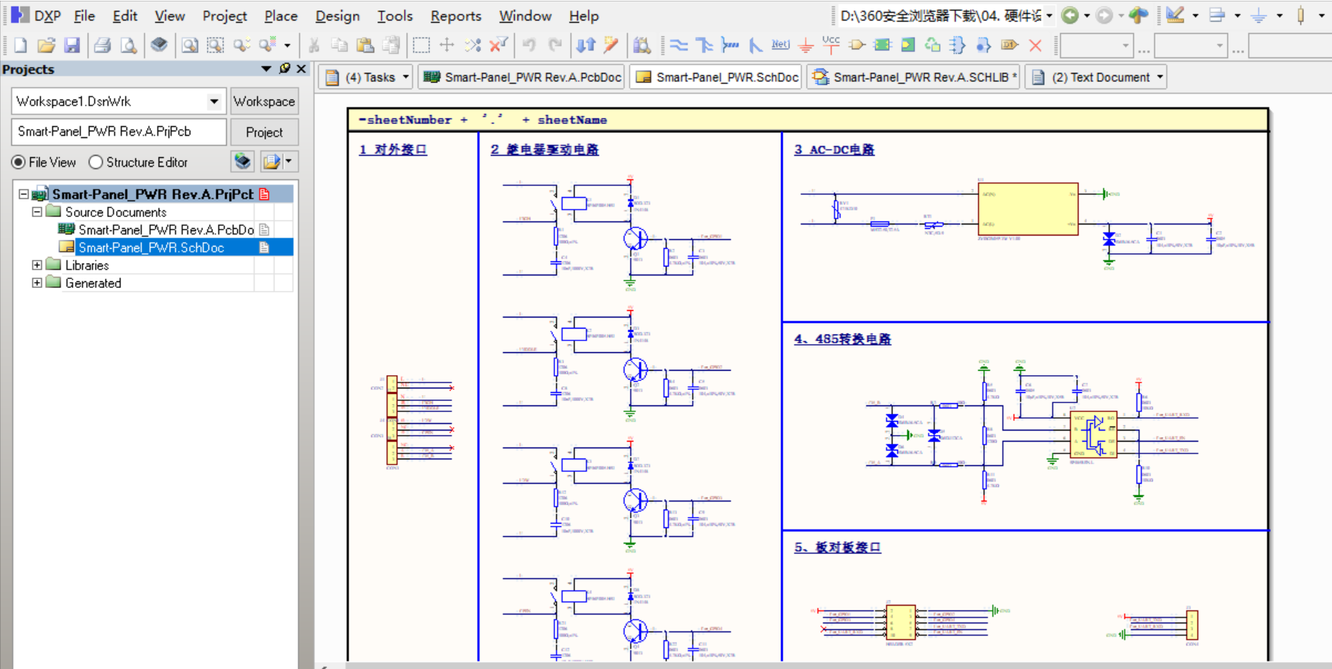Click the '3 AC-DC电路' sheet title
The image size is (1332, 669).
834,150
